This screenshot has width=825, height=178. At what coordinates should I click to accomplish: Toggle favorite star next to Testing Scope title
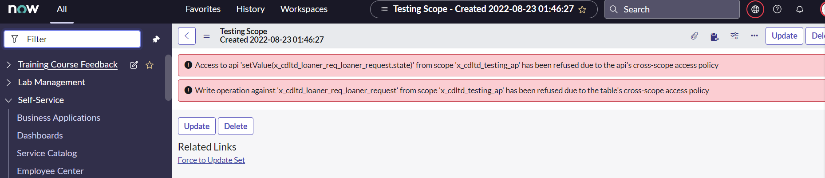(582, 9)
